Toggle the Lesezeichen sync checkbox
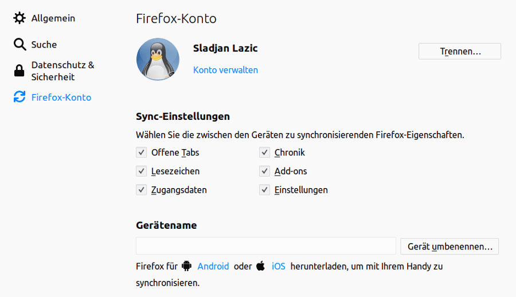The height and width of the screenshot is (297, 516). 141,171
